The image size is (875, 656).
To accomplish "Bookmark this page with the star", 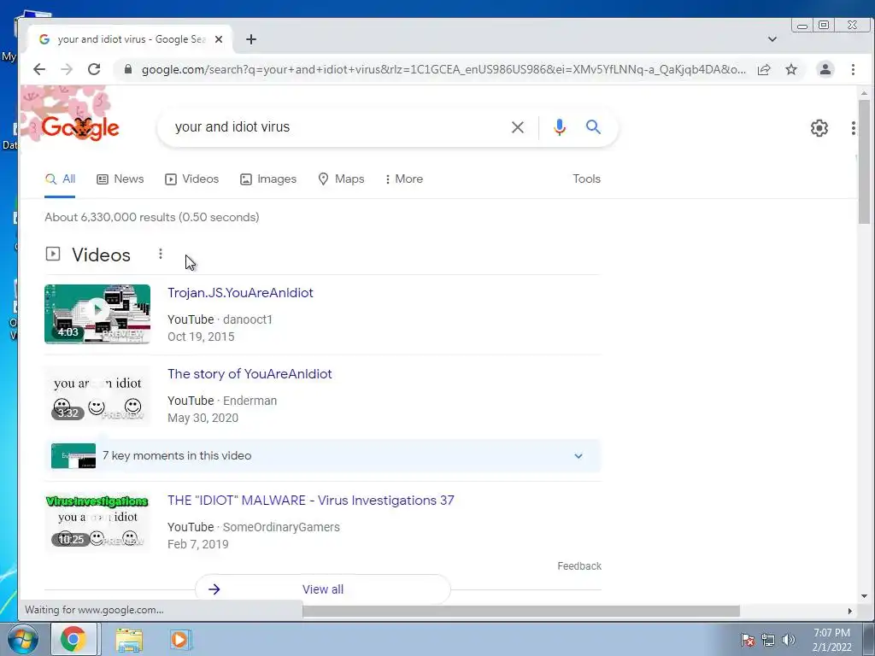I will (791, 69).
